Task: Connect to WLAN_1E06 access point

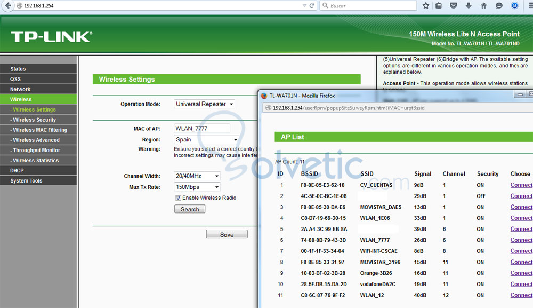Action: [521, 218]
